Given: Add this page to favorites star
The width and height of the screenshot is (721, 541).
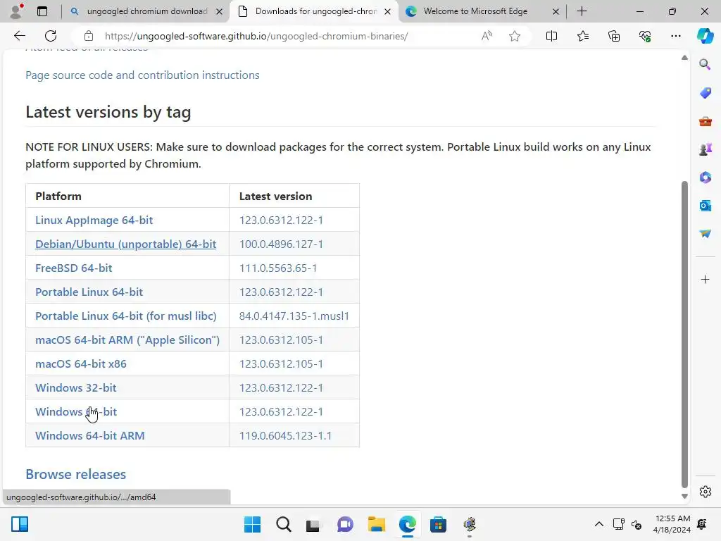Looking at the screenshot, I should (515, 36).
